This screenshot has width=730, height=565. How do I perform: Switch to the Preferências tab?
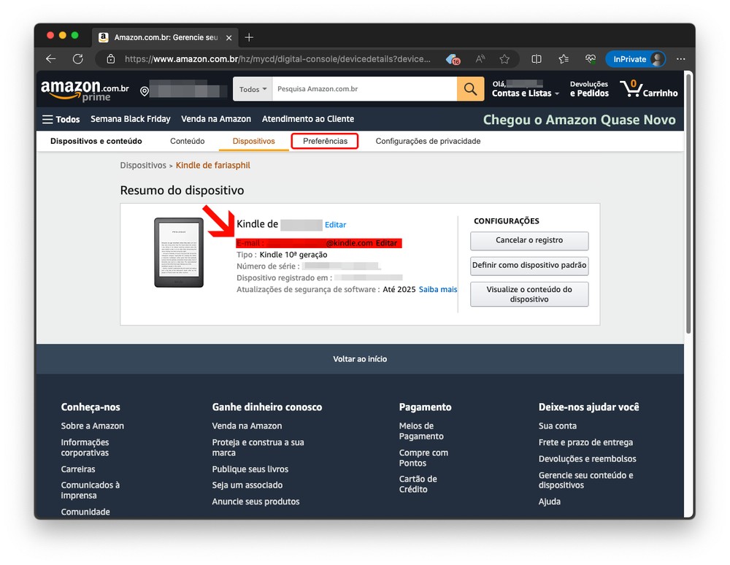pyautogui.click(x=325, y=141)
